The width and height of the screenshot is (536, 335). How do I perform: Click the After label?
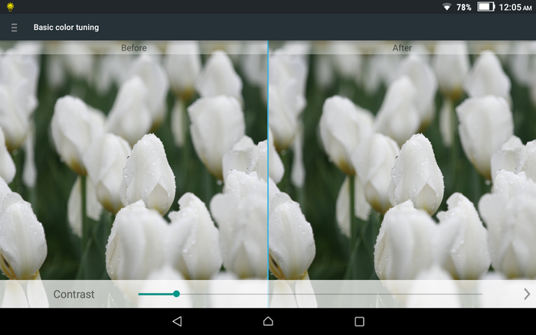[402, 48]
